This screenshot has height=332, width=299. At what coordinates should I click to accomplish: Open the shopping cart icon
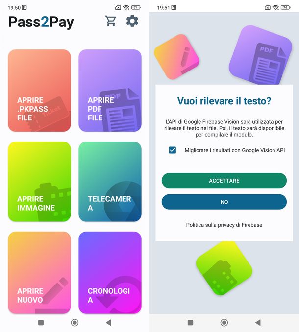point(111,21)
